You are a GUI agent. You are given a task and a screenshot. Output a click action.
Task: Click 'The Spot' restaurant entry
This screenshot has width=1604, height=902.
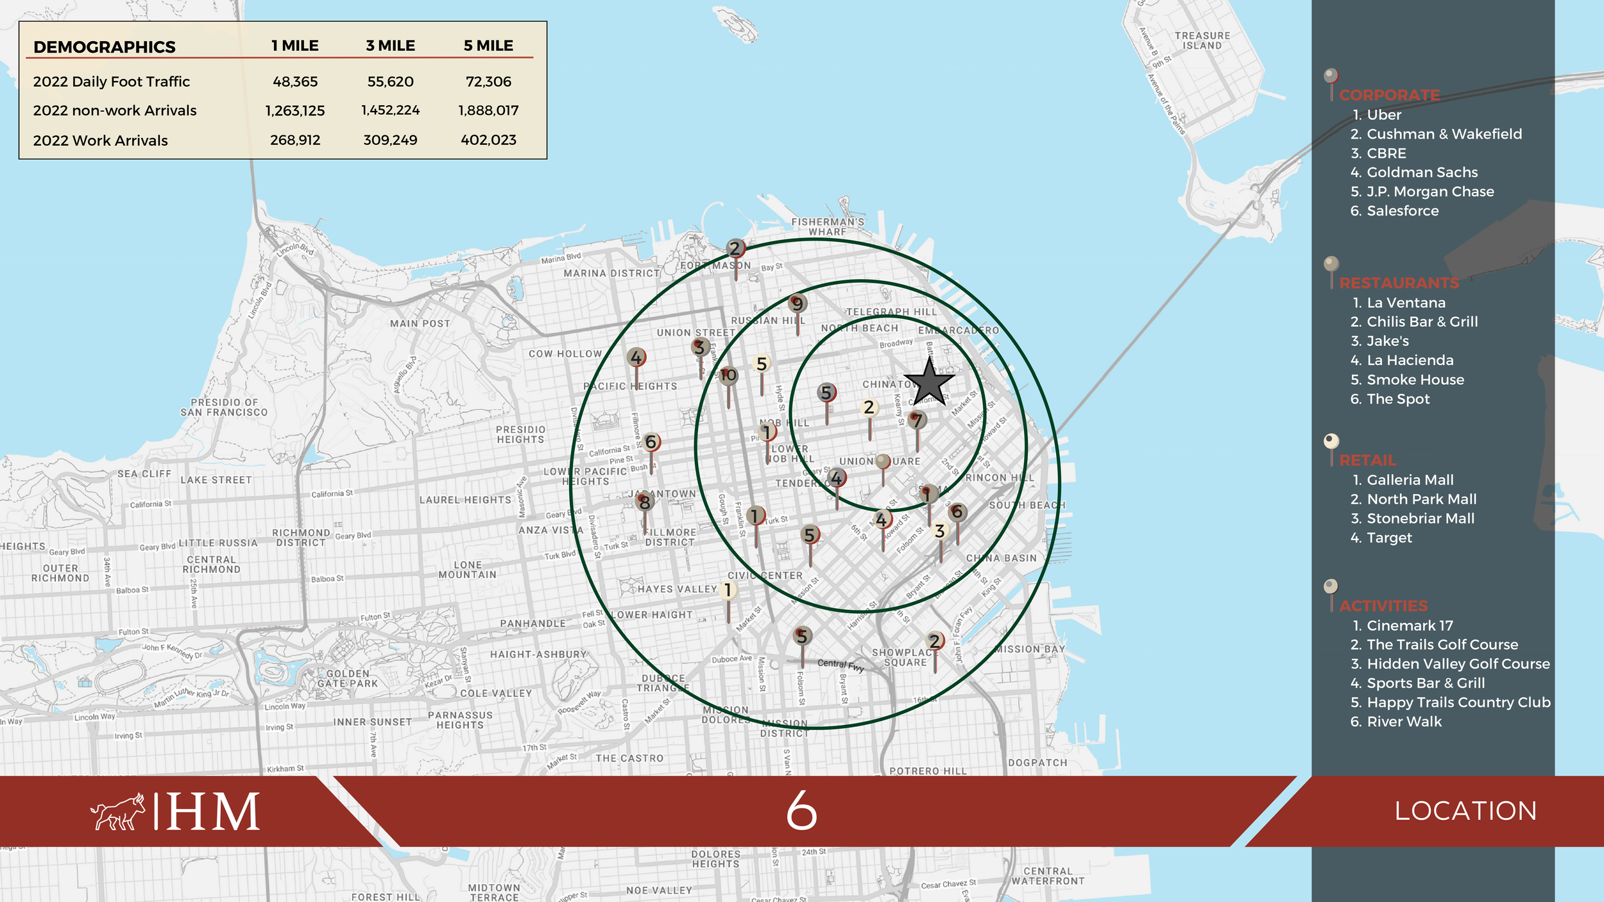coord(1398,399)
